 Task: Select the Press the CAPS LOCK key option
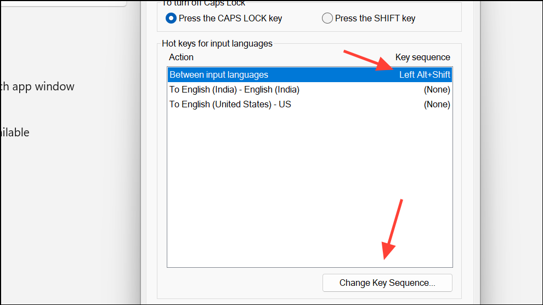click(x=171, y=18)
